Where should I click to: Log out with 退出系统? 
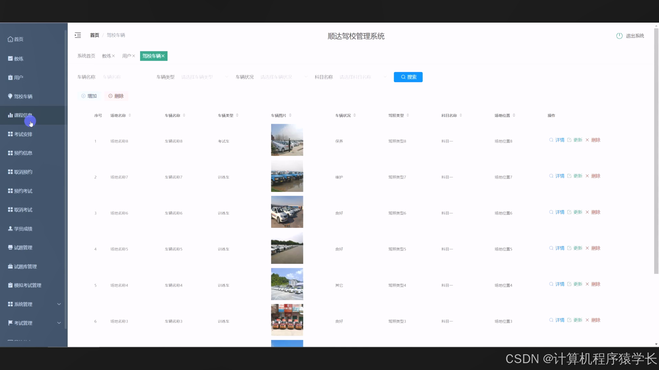630,36
